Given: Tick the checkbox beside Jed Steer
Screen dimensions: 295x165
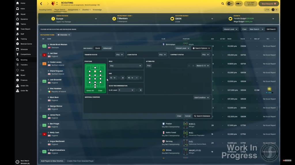Looking at the screenshot, I should tap(41, 55).
